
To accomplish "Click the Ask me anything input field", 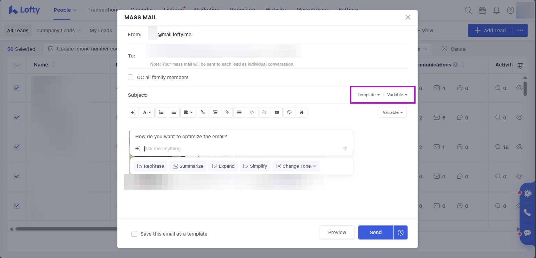I will click(x=241, y=149).
